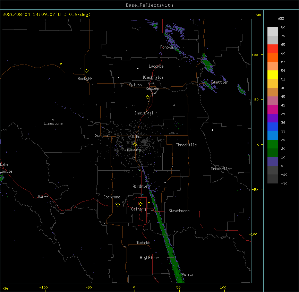The width and height of the screenshot is (299, 292).
Task: Click the Banff label
Action: 43,197
